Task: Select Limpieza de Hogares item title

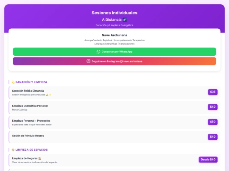Action: click(25, 158)
